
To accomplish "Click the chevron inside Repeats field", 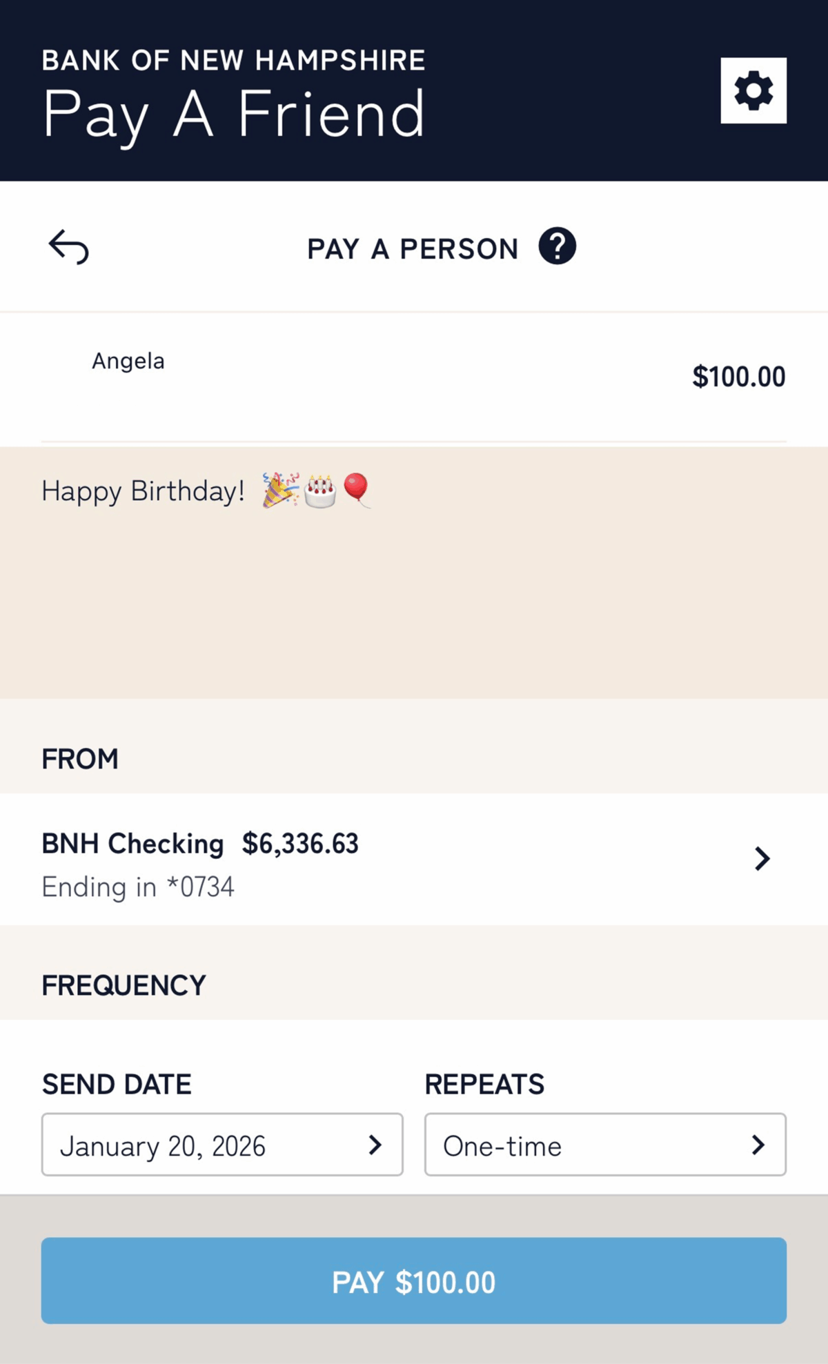I will pos(758,1145).
